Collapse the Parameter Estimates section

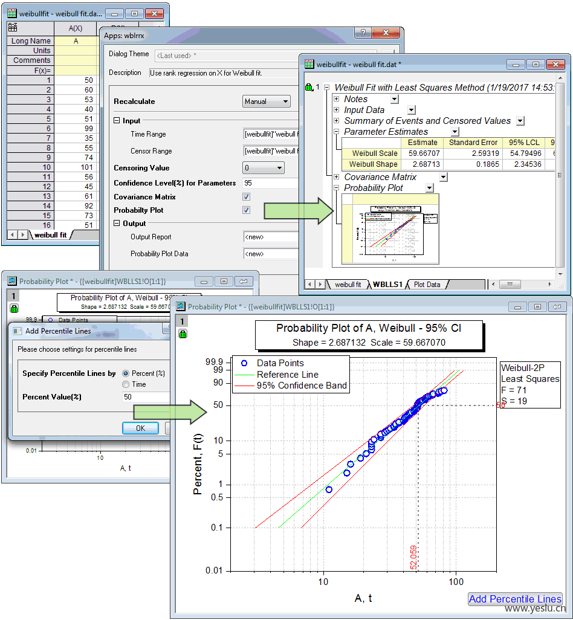pyautogui.click(x=336, y=132)
